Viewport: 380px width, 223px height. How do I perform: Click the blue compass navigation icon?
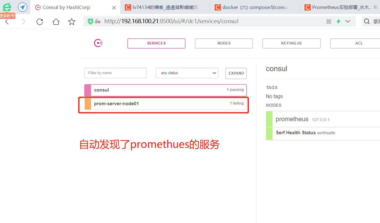click(23, 7)
